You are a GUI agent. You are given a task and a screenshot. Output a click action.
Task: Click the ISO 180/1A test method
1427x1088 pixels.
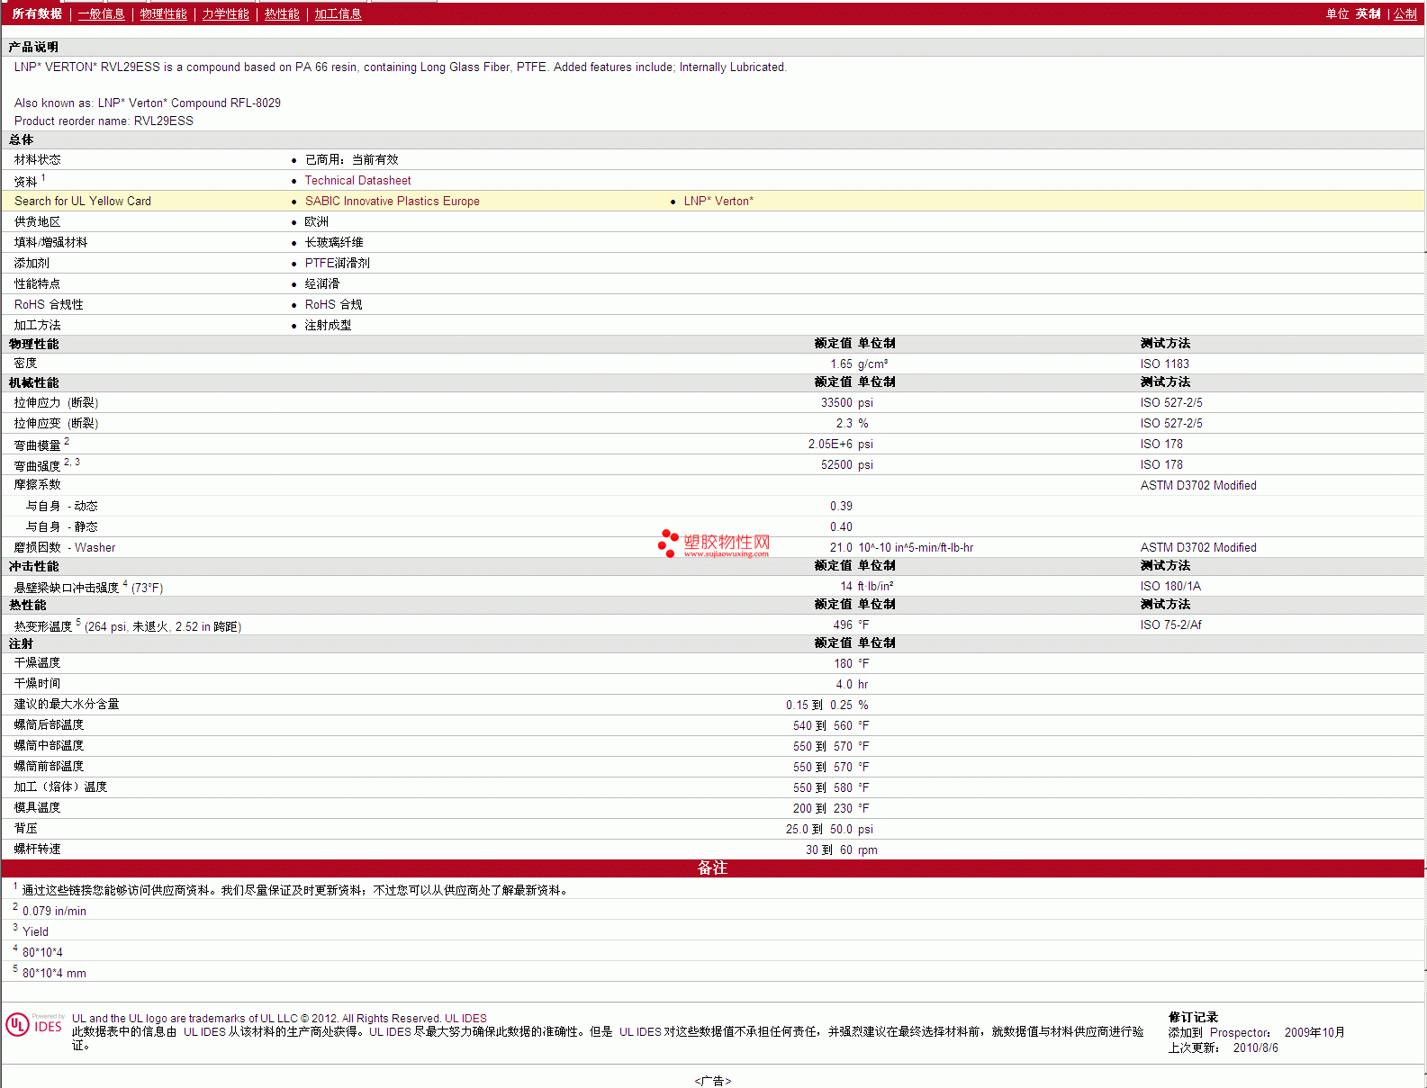(1170, 586)
